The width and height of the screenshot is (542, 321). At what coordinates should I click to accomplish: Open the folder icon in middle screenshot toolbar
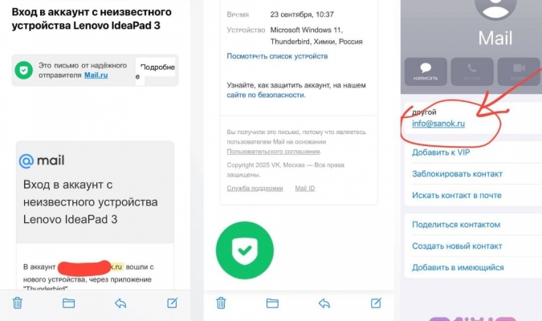point(272,303)
